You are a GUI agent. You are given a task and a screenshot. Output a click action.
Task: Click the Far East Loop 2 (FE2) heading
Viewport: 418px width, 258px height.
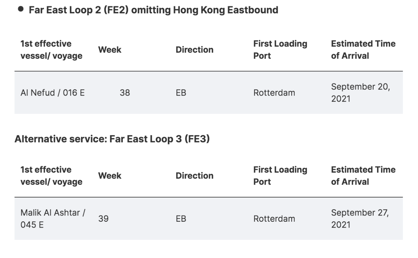153,10
